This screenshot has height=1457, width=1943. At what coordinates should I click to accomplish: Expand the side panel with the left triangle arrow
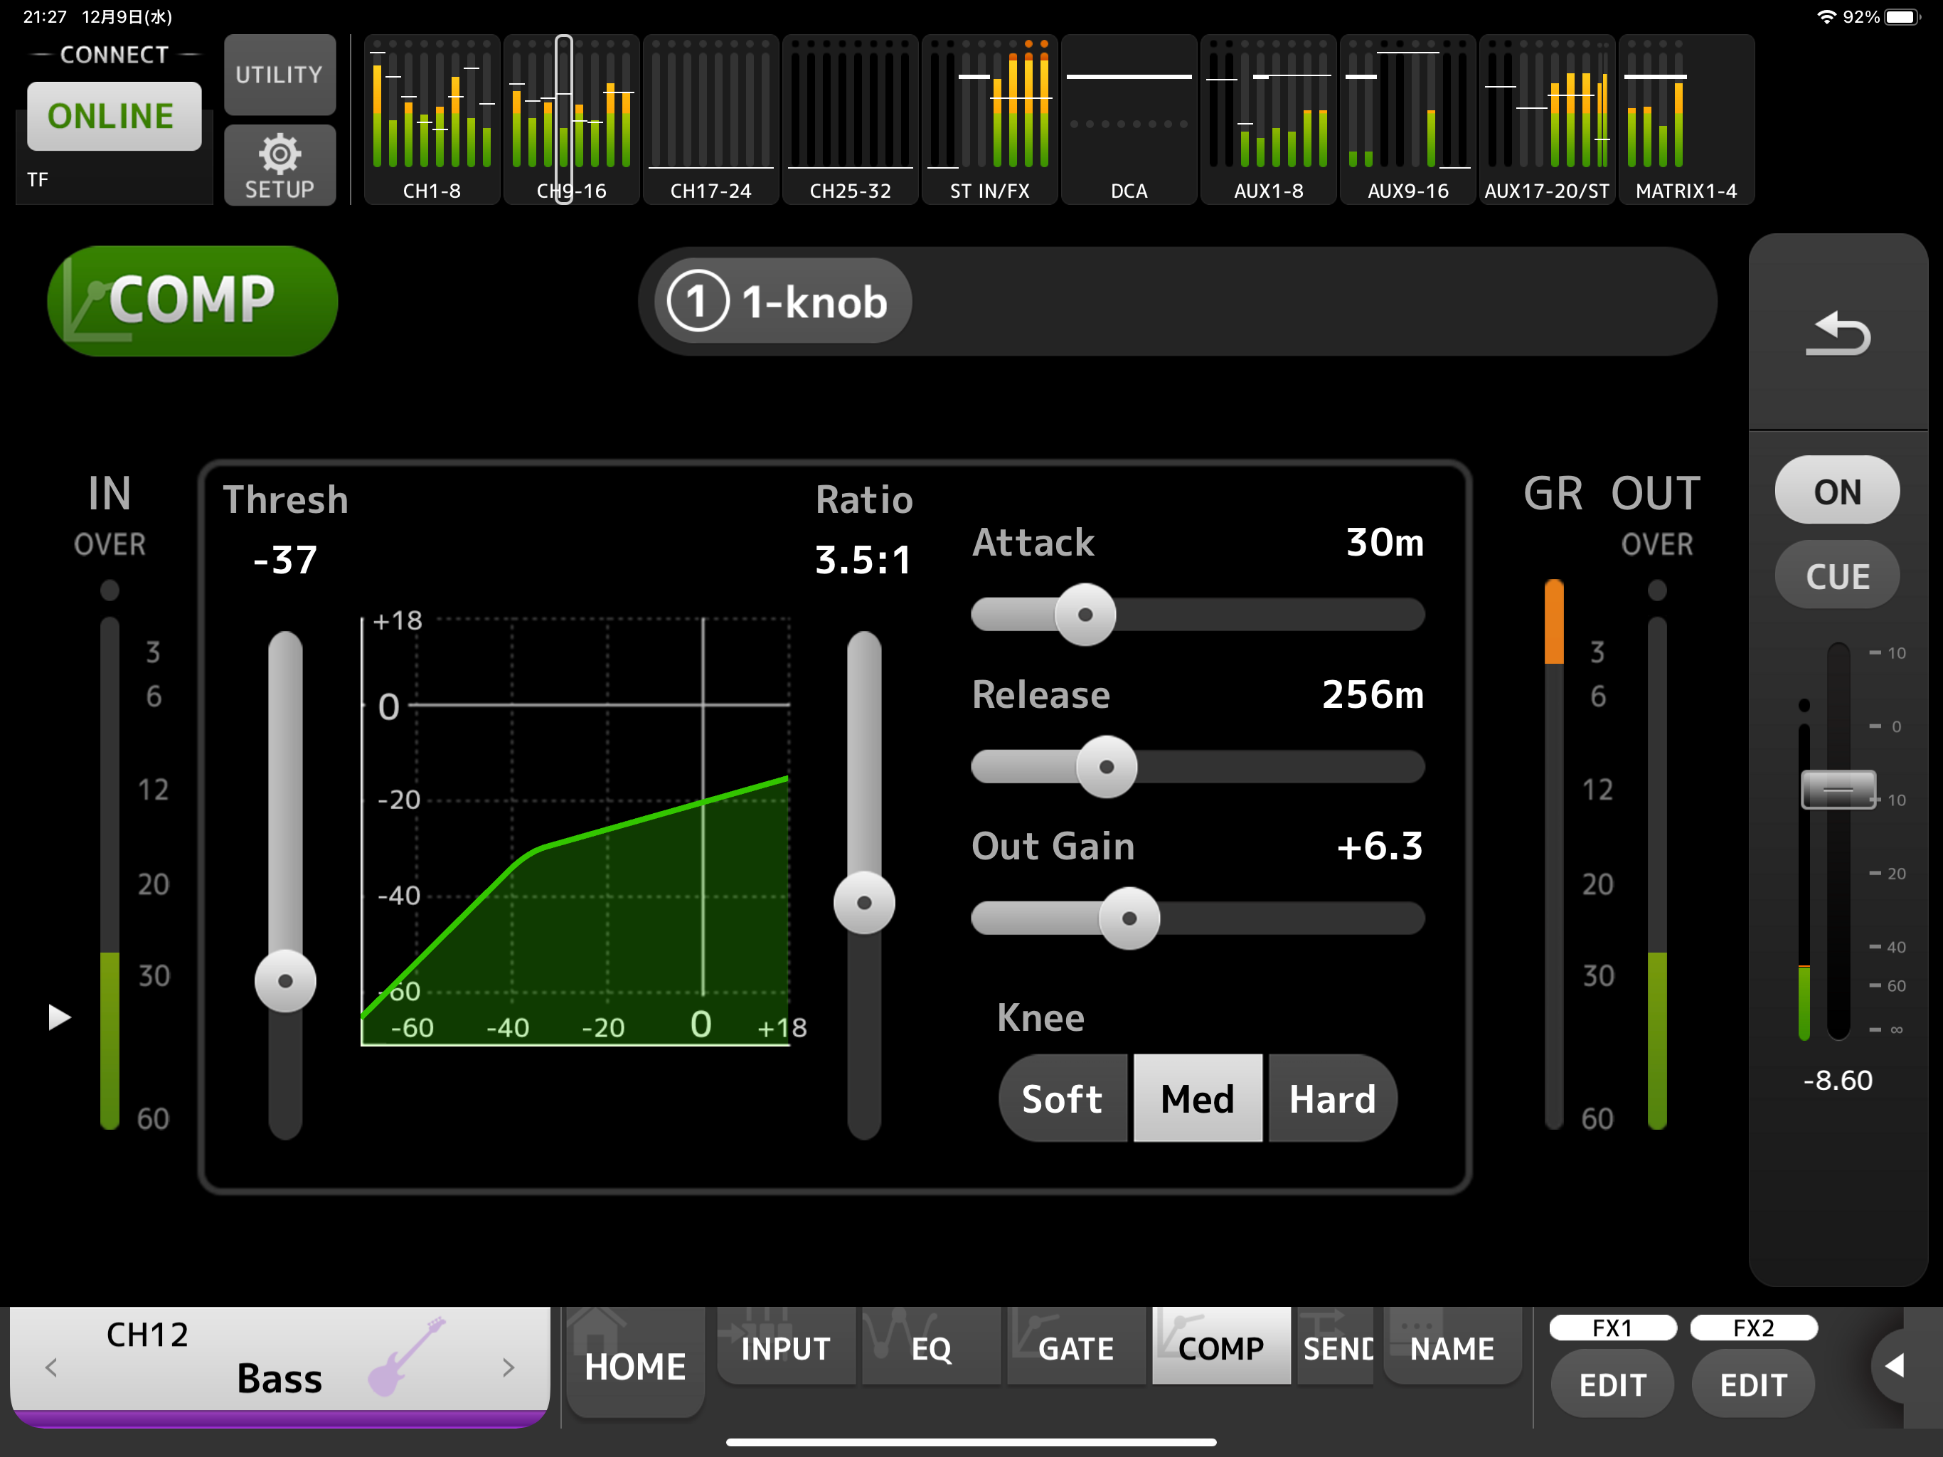click(1895, 1365)
